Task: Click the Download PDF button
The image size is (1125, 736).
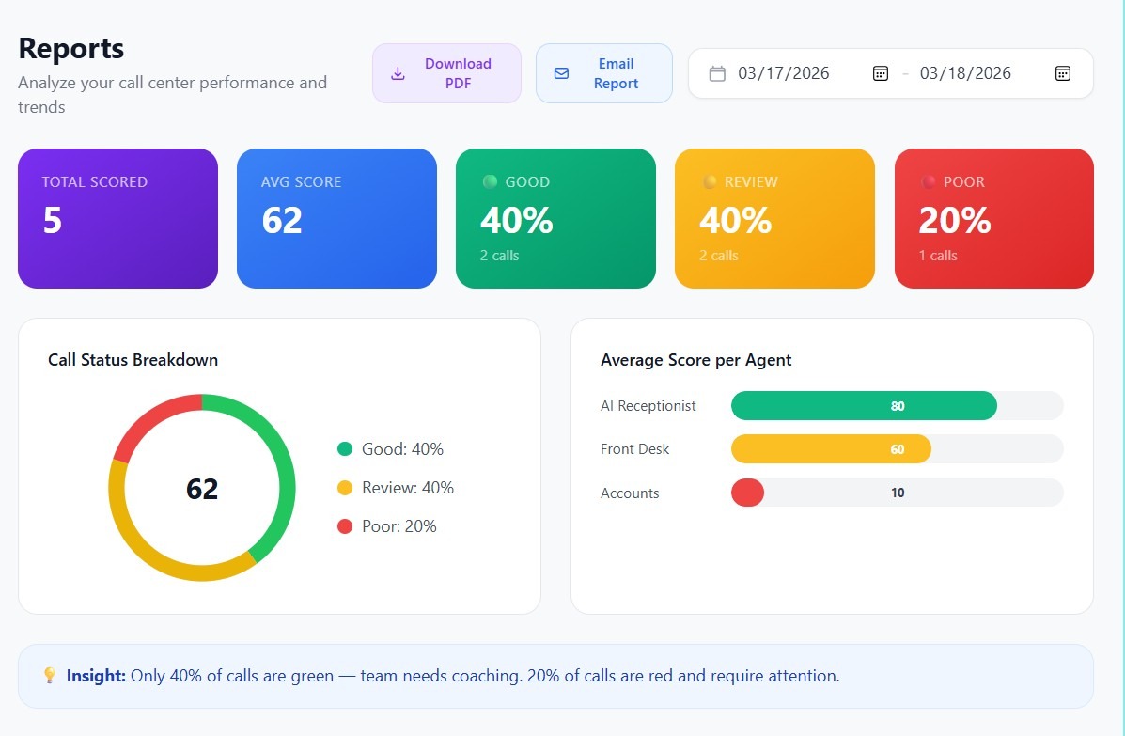Action: 446,72
